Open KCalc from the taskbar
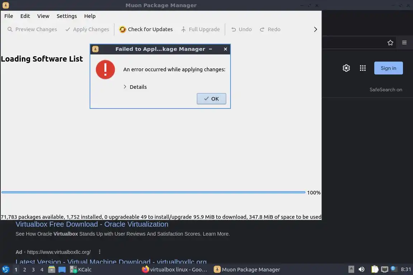The image size is (413, 275). click(x=81, y=270)
